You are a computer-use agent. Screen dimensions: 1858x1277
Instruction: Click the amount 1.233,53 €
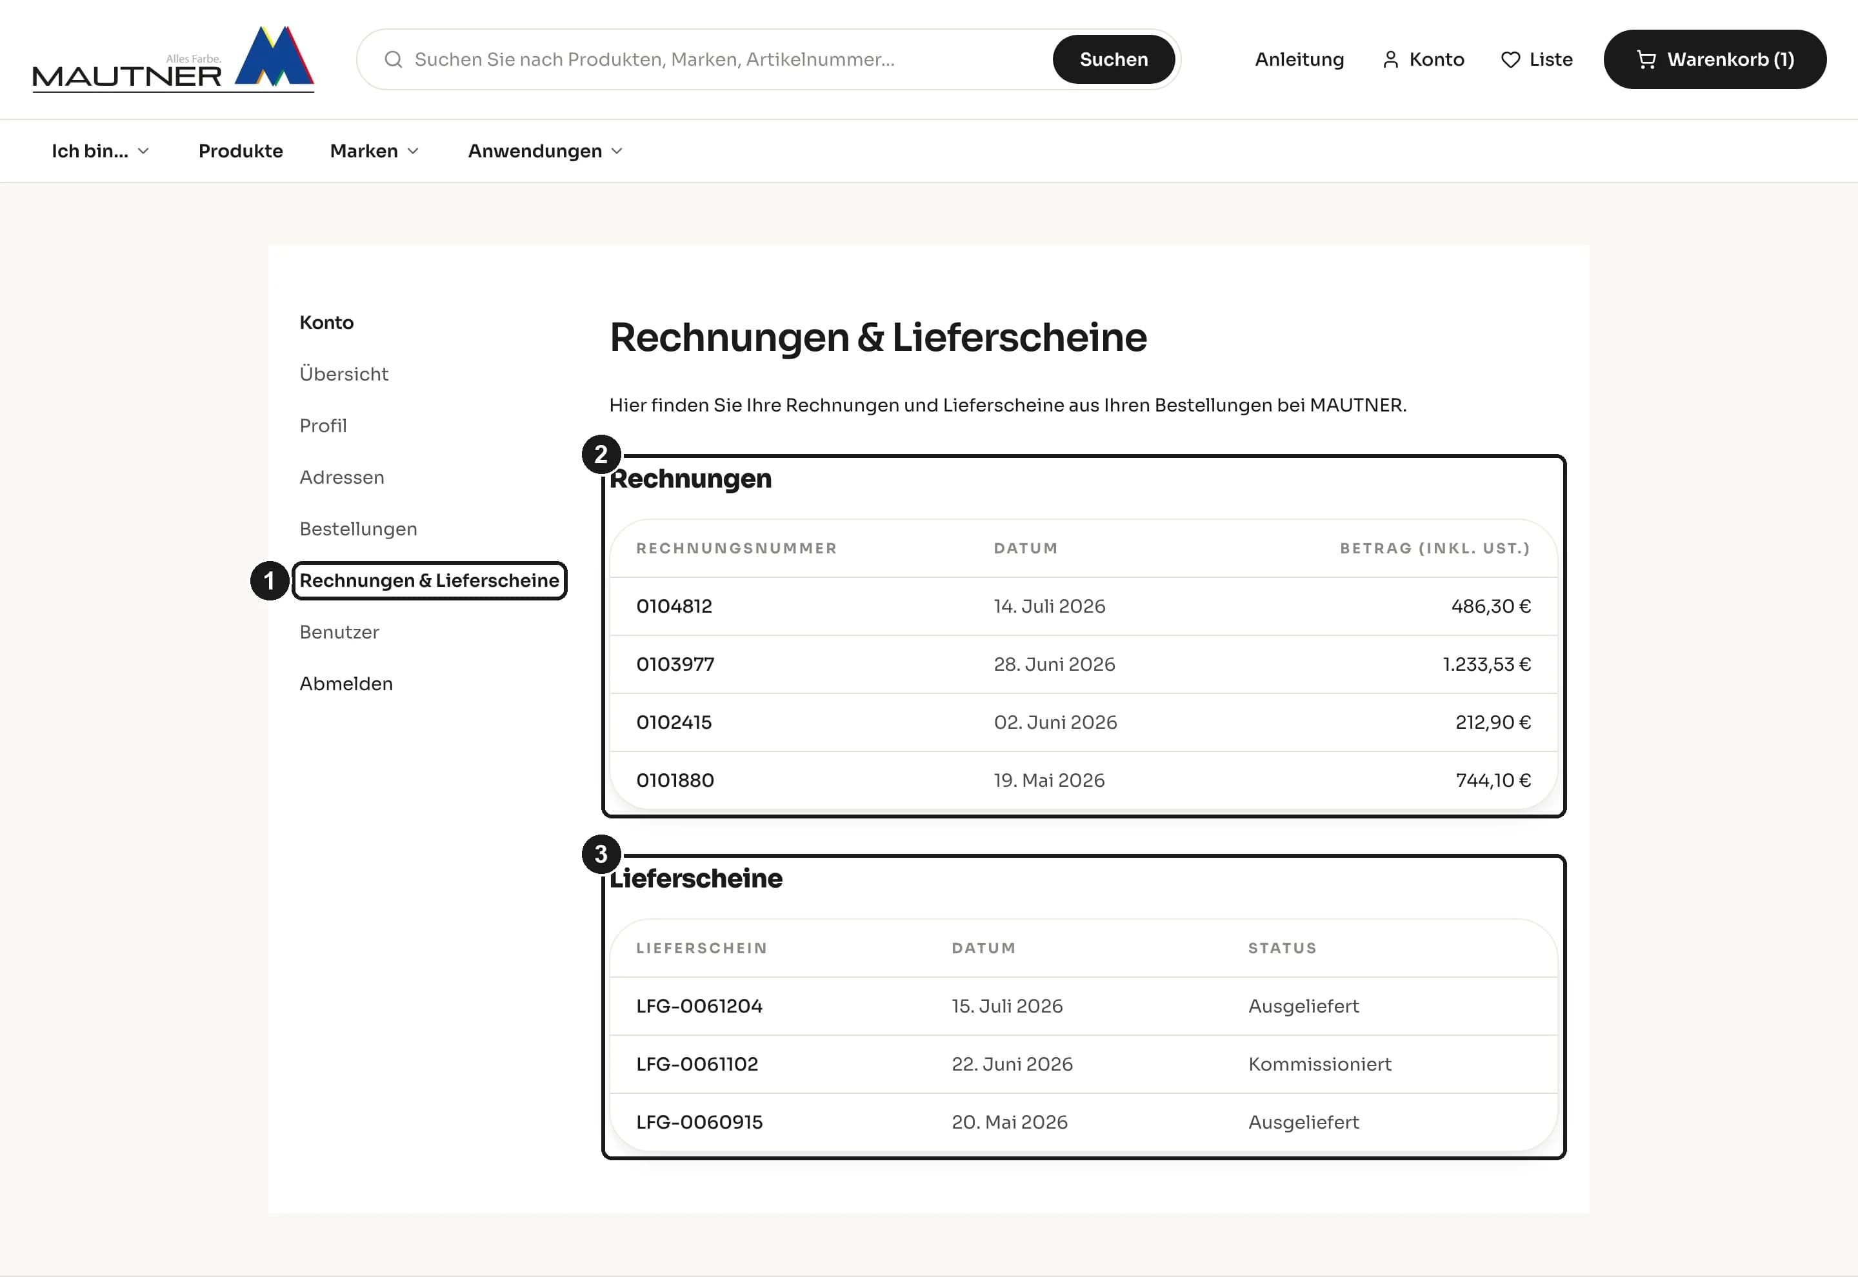[1486, 664]
